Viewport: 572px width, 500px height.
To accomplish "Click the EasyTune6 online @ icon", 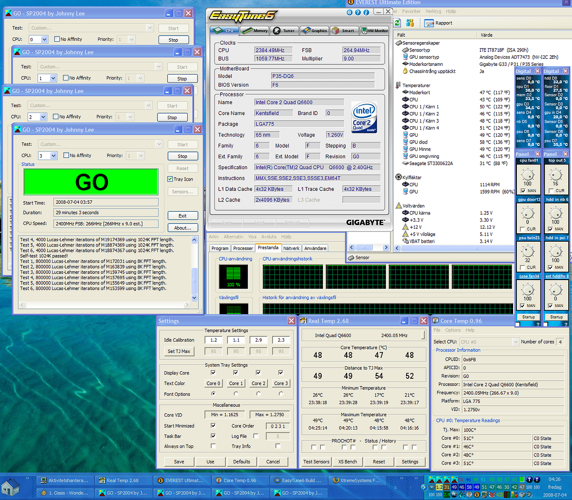I will click(350, 12).
